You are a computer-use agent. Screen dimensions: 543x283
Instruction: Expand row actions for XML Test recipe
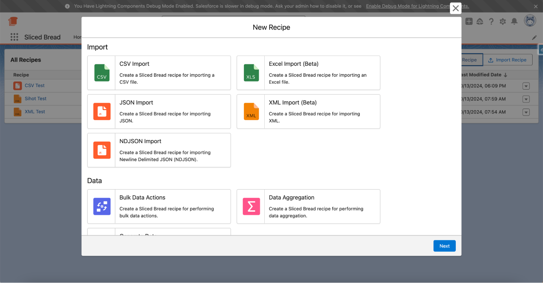(526, 112)
